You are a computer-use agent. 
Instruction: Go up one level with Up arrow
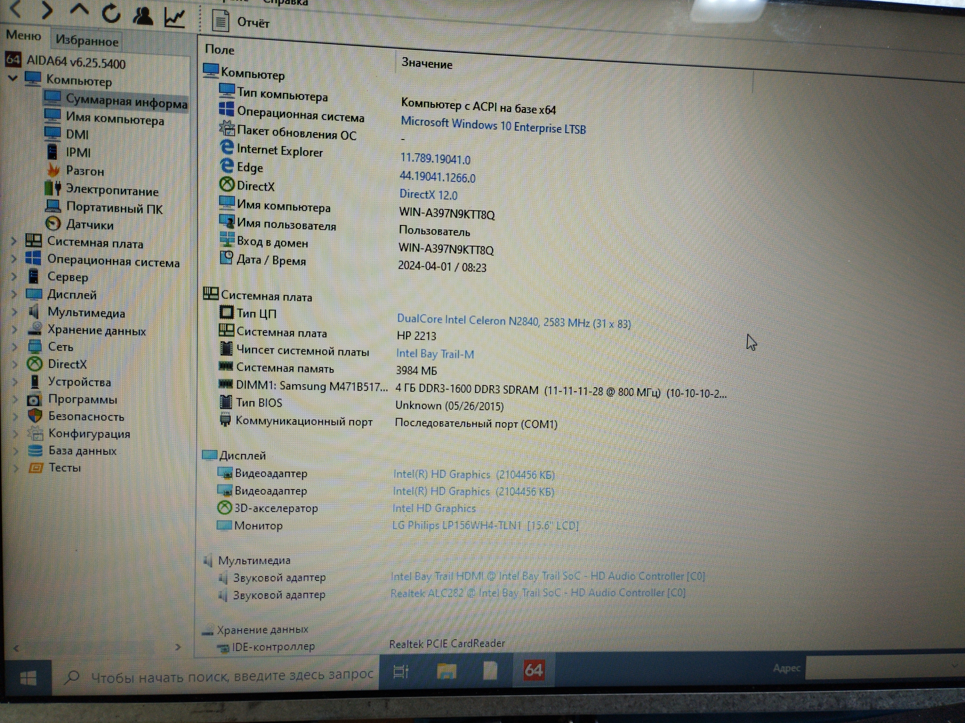click(x=79, y=11)
